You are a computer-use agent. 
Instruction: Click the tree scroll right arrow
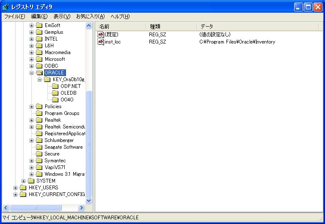pos(81,208)
